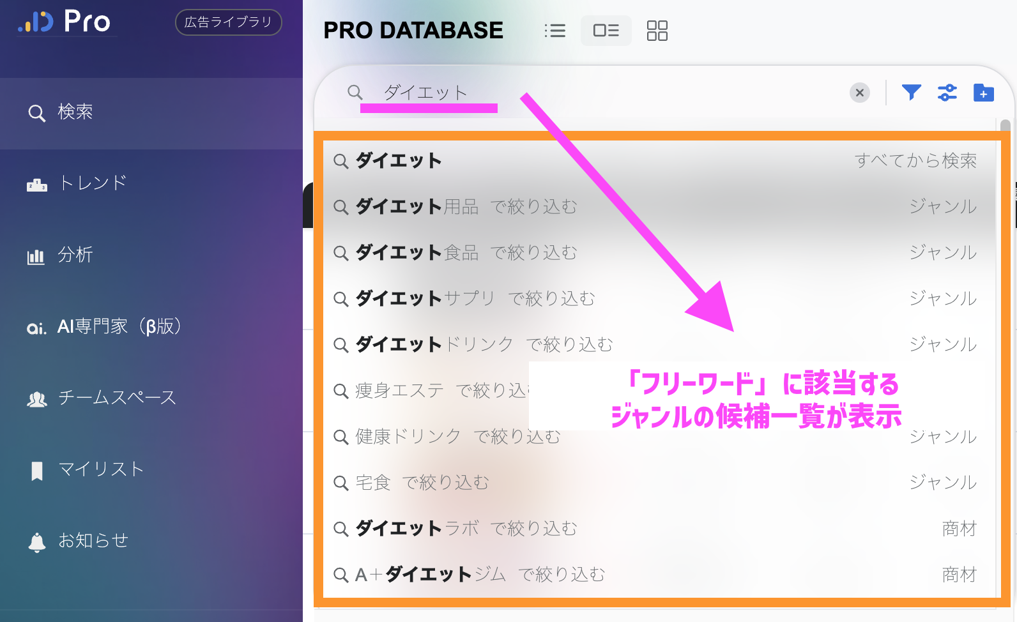Go to トレンド in the sidebar

(92, 183)
